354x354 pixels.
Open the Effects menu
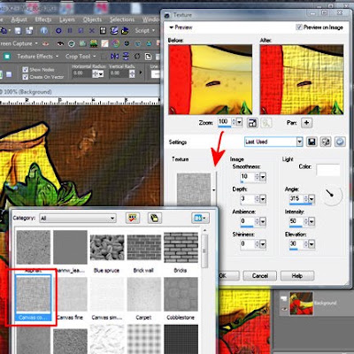[x=43, y=19]
